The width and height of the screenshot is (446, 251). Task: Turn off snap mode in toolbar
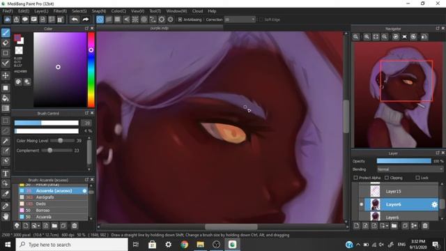[100, 20]
